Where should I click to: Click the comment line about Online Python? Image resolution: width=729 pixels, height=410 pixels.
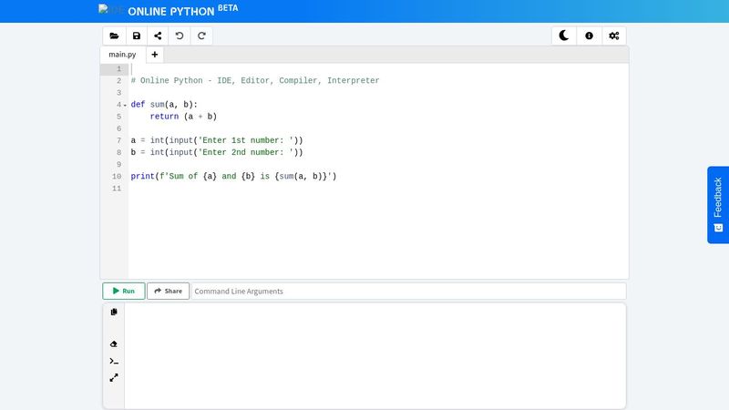[255, 80]
